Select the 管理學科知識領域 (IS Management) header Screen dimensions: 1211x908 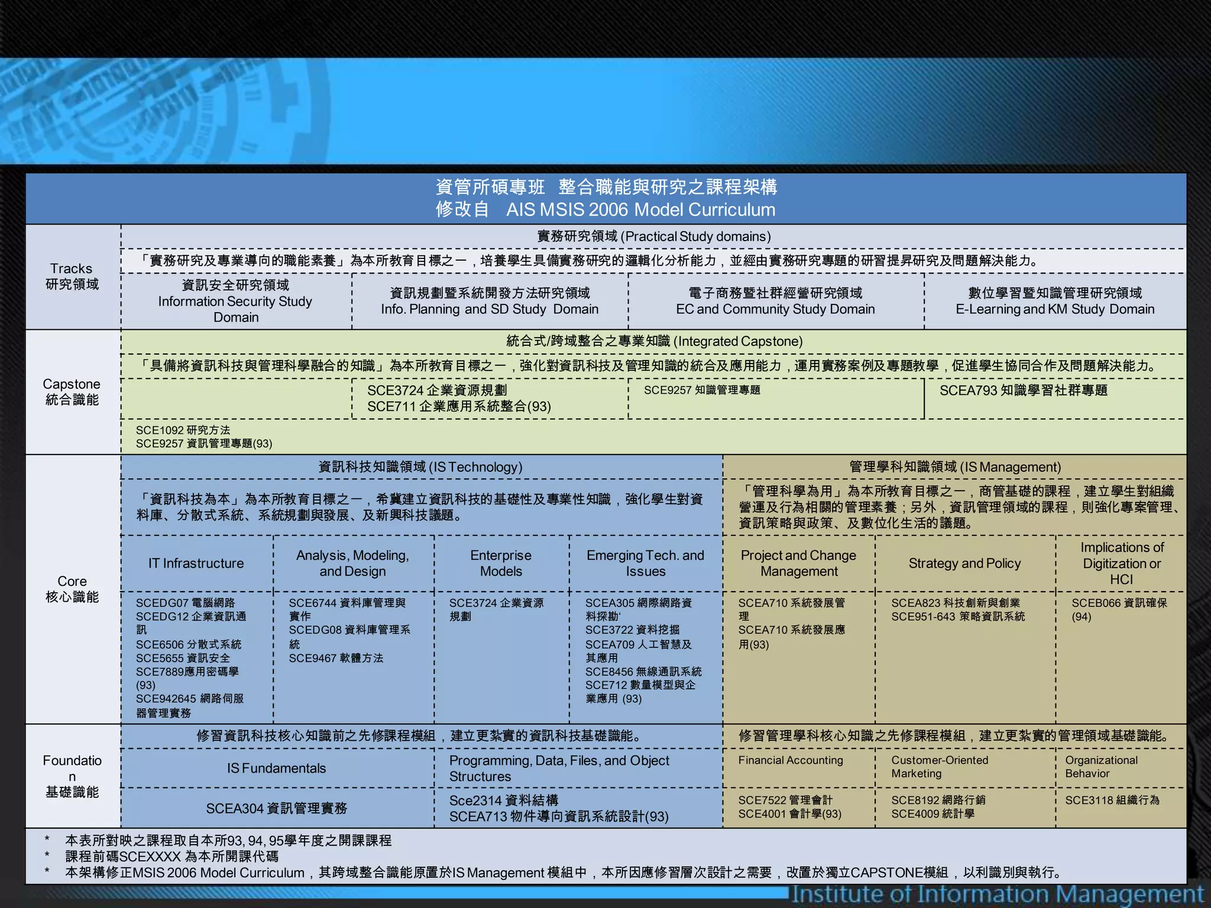(x=955, y=467)
